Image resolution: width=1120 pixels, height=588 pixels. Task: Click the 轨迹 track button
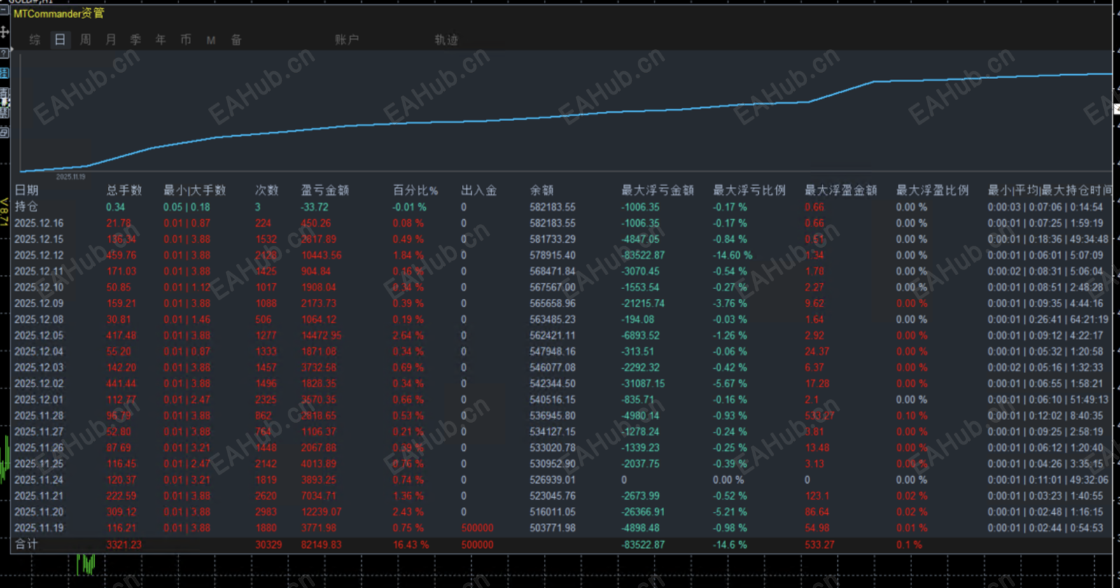(x=446, y=40)
